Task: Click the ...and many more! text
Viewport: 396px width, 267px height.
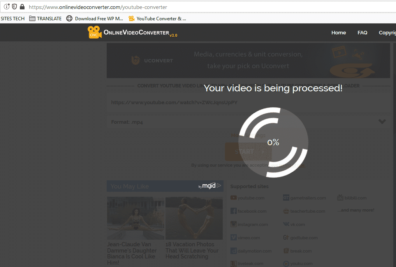Action: (x=356, y=210)
